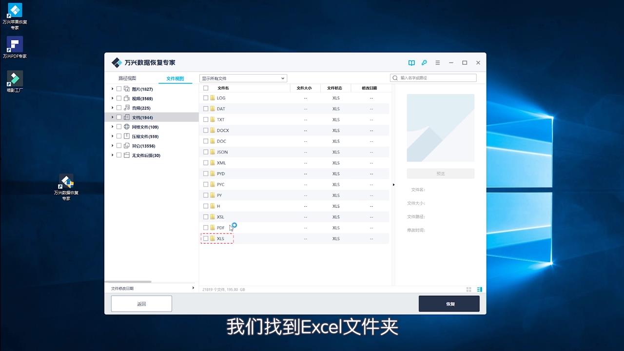Screen dimensions: 624x351
Task: Click the app logo in title bar
Action: (117, 62)
